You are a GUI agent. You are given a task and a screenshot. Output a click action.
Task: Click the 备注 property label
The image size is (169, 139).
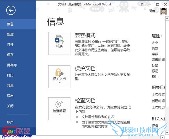(x=155, y=77)
